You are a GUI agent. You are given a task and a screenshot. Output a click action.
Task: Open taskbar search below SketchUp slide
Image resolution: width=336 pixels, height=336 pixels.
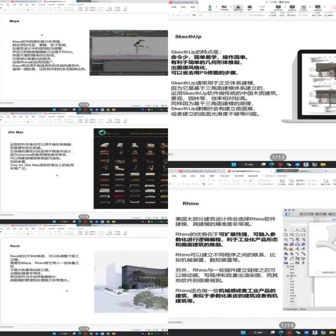[248, 165]
